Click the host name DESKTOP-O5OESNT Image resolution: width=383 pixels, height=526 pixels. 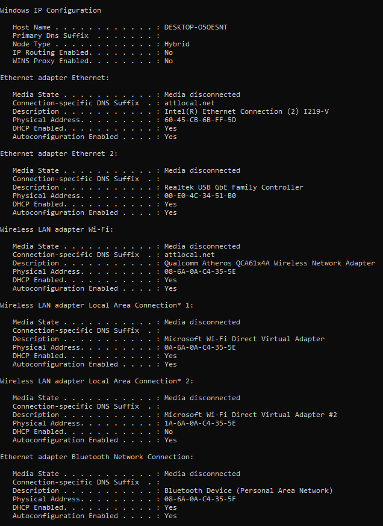pos(196,27)
